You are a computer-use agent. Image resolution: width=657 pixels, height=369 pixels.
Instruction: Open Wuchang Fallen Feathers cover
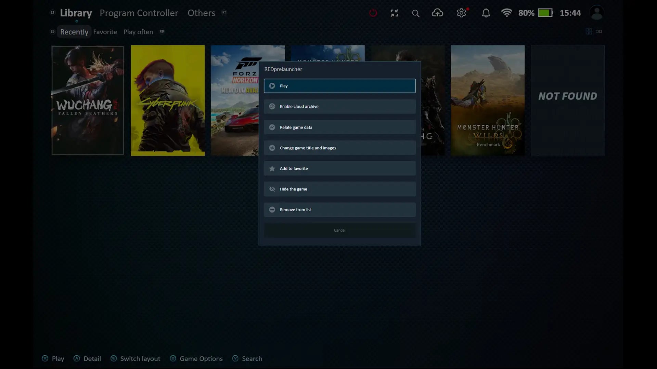pyautogui.click(x=88, y=100)
